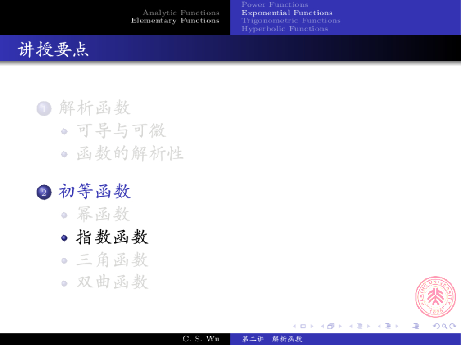Click the go-forward curved arrow icon
This screenshot has height=345, width=461.
pyautogui.click(x=453, y=326)
